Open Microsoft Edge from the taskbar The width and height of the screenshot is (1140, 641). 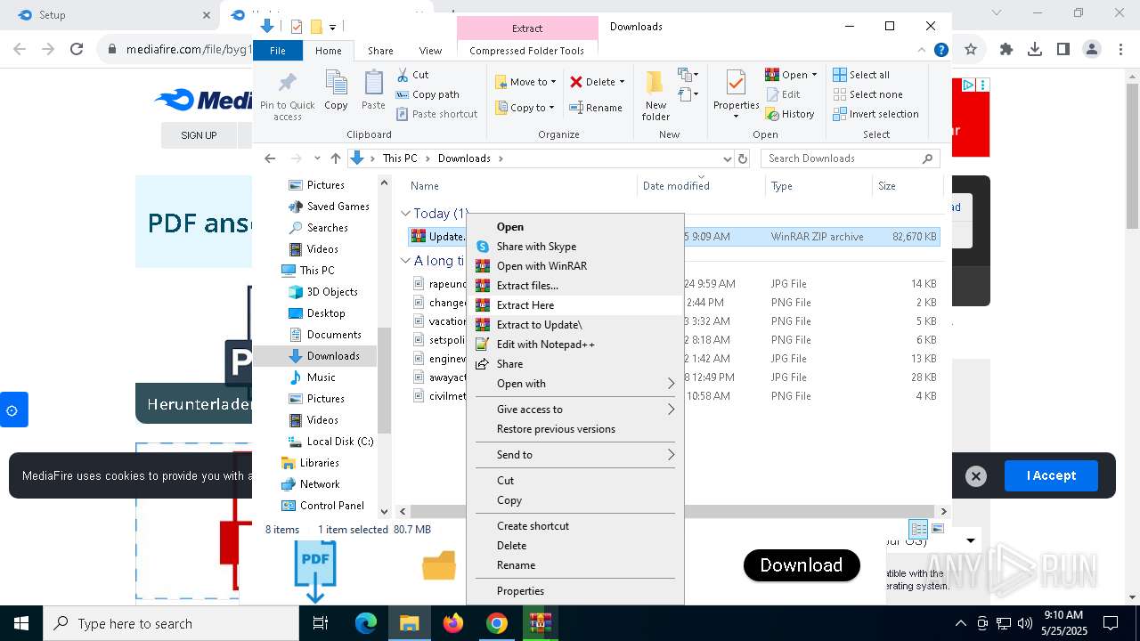[366, 623]
